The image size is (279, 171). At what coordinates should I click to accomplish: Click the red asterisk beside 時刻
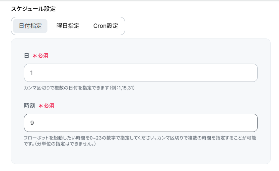point(41,106)
